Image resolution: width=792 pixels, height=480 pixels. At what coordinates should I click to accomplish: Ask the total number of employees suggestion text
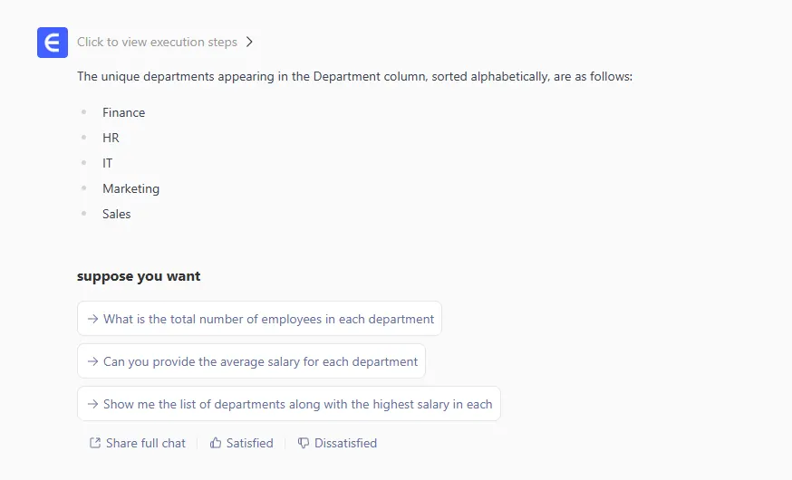click(268, 319)
